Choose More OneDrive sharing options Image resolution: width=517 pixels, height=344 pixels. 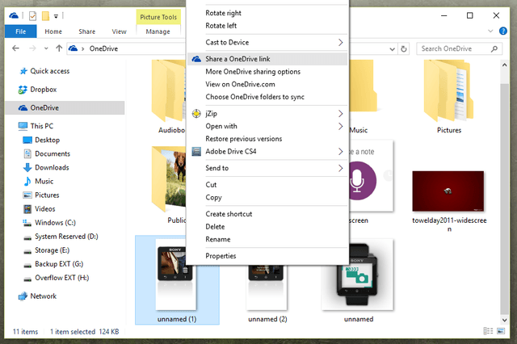267,72
